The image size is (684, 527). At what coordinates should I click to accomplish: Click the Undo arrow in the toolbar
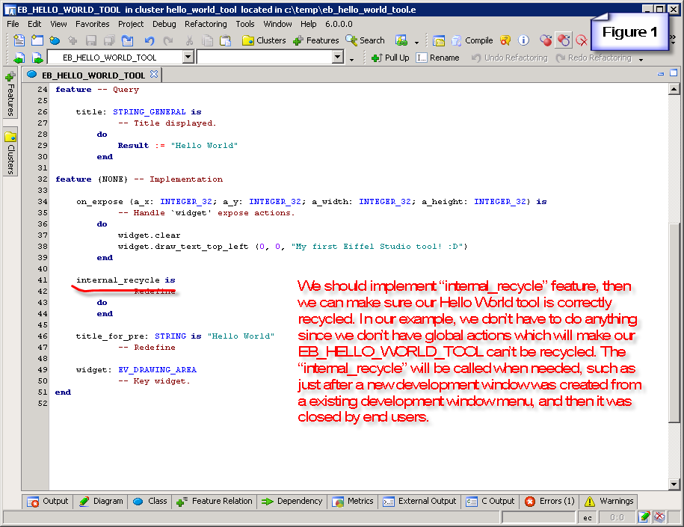click(x=150, y=40)
